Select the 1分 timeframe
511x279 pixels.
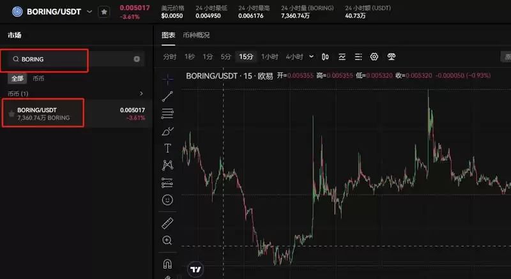pos(208,57)
